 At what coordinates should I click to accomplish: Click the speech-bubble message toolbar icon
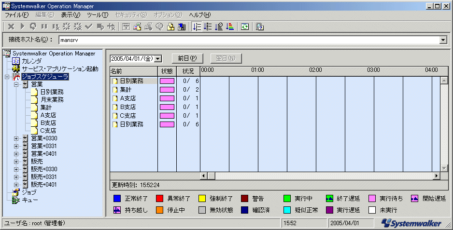[159, 27]
